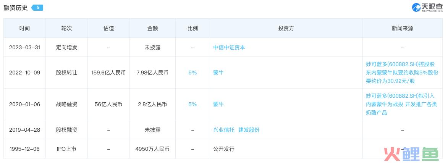Viewport: 448px width, 163px height.
Task: Click the 新闻来源 column header
Action: [x=402, y=28]
